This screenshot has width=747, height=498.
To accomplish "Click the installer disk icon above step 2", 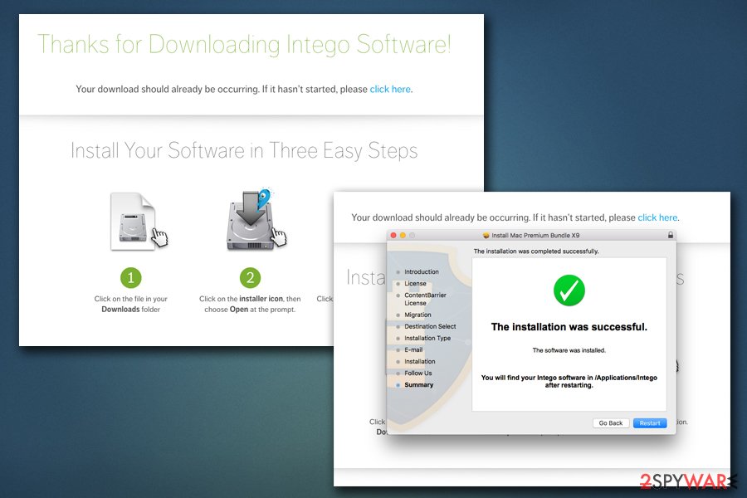I will tap(256, 220).
